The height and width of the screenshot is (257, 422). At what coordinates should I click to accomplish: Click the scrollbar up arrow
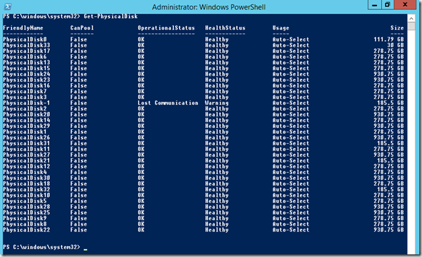tap(411, 18)
